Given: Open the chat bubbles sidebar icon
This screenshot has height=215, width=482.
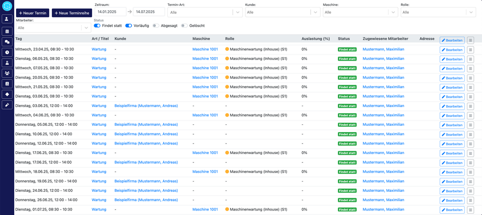Looking at the screenshot, I should 7,41.
